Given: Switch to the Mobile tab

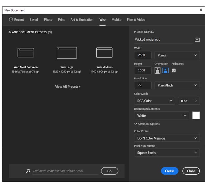Looking at the screenshot, I should point(116,20).
